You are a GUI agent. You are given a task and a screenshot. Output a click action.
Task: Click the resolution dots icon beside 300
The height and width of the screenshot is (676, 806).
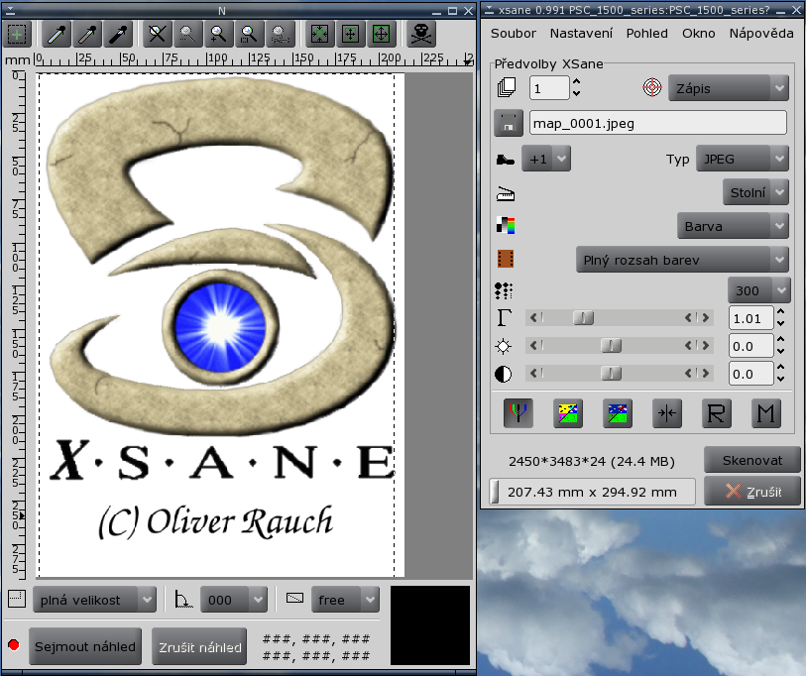click(x=504, y=290)
